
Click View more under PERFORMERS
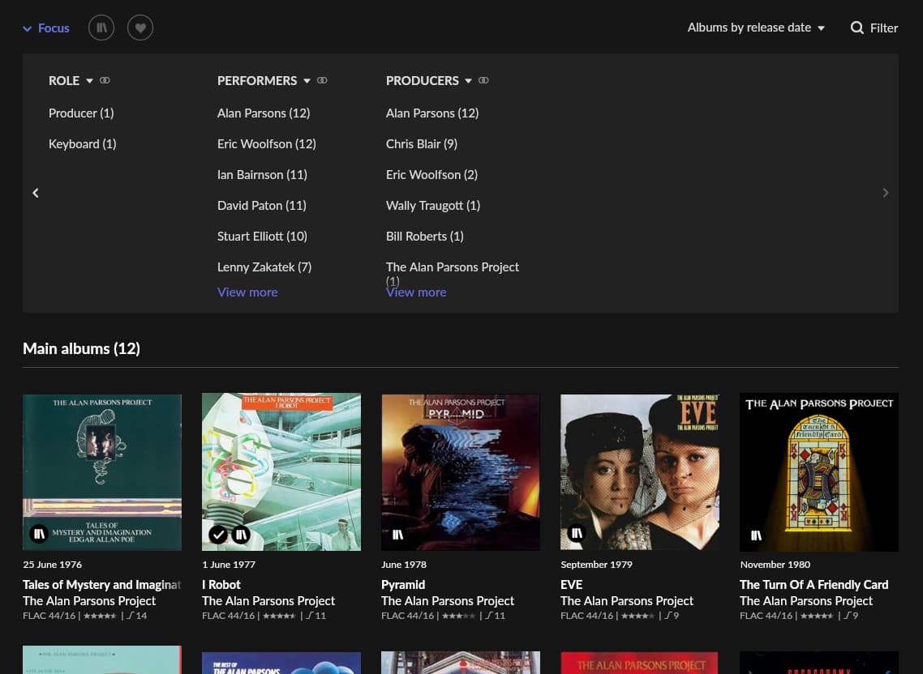point(247,292)
